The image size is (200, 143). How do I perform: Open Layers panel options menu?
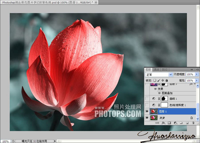tap(197, 69)
